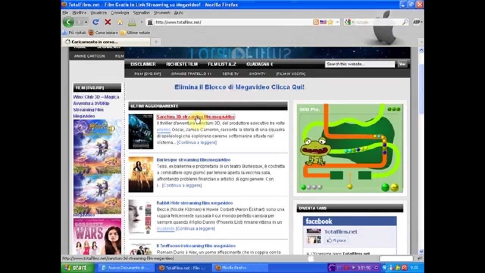Open the Modifica menu
The image size is (485, 273).
click(x=79, y=13)
